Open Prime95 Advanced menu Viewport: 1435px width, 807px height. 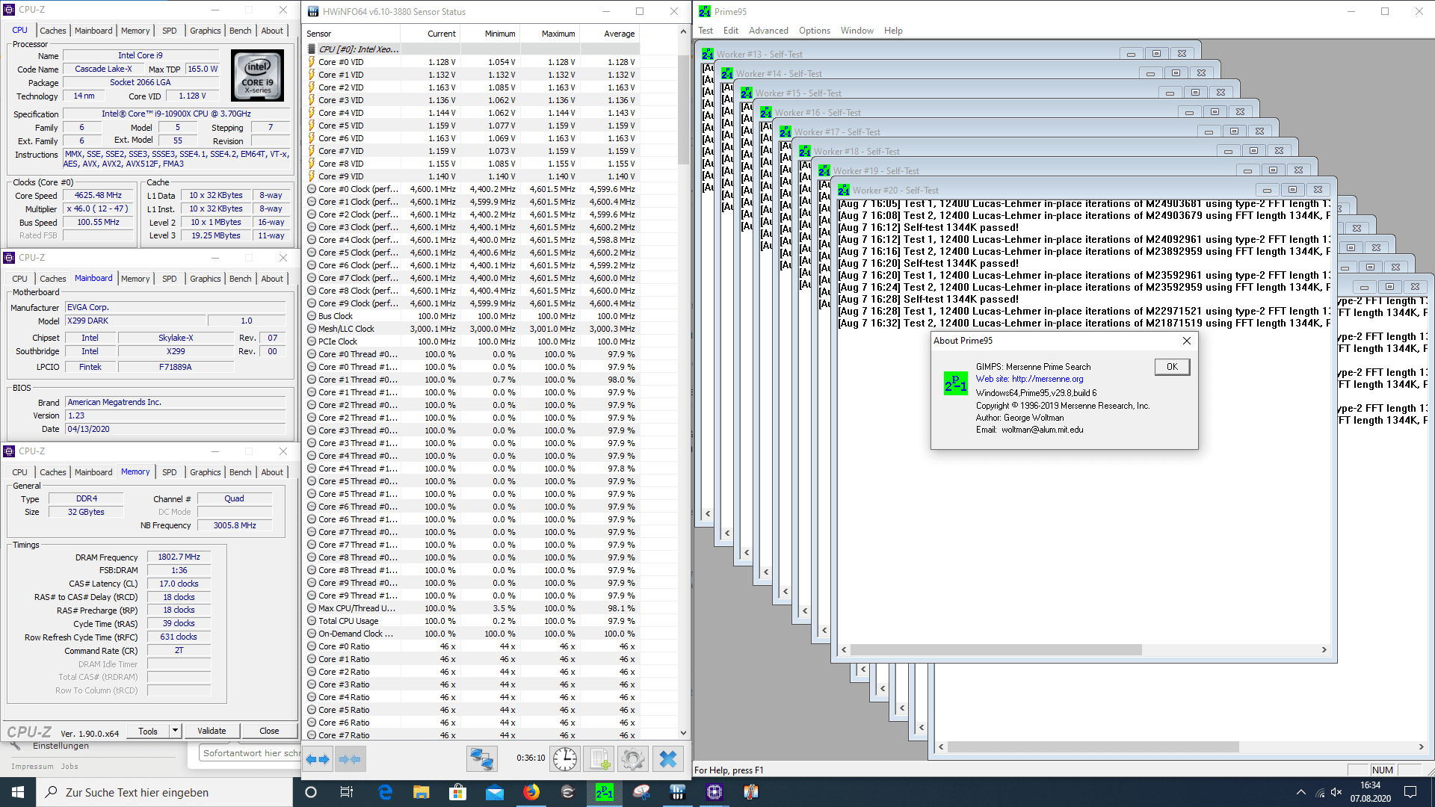pyautogui.click(x=768, y=31)
